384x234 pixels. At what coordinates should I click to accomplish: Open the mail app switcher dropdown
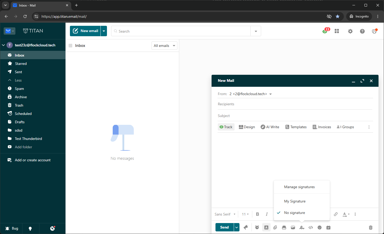click(x=9, y=31)
